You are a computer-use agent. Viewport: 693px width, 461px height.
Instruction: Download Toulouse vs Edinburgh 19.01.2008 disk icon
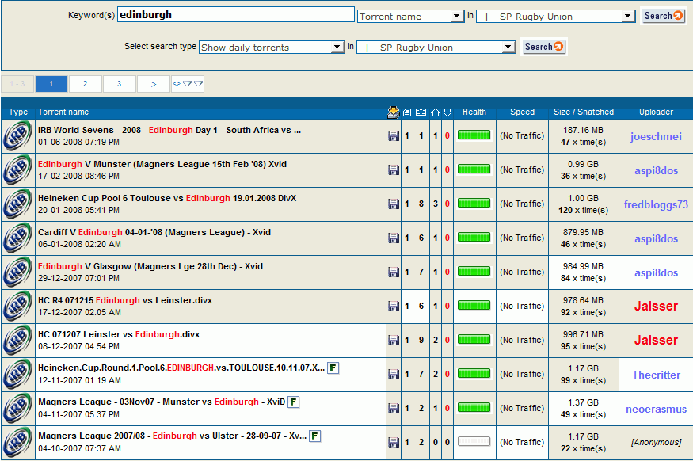(x=394, y=204)
